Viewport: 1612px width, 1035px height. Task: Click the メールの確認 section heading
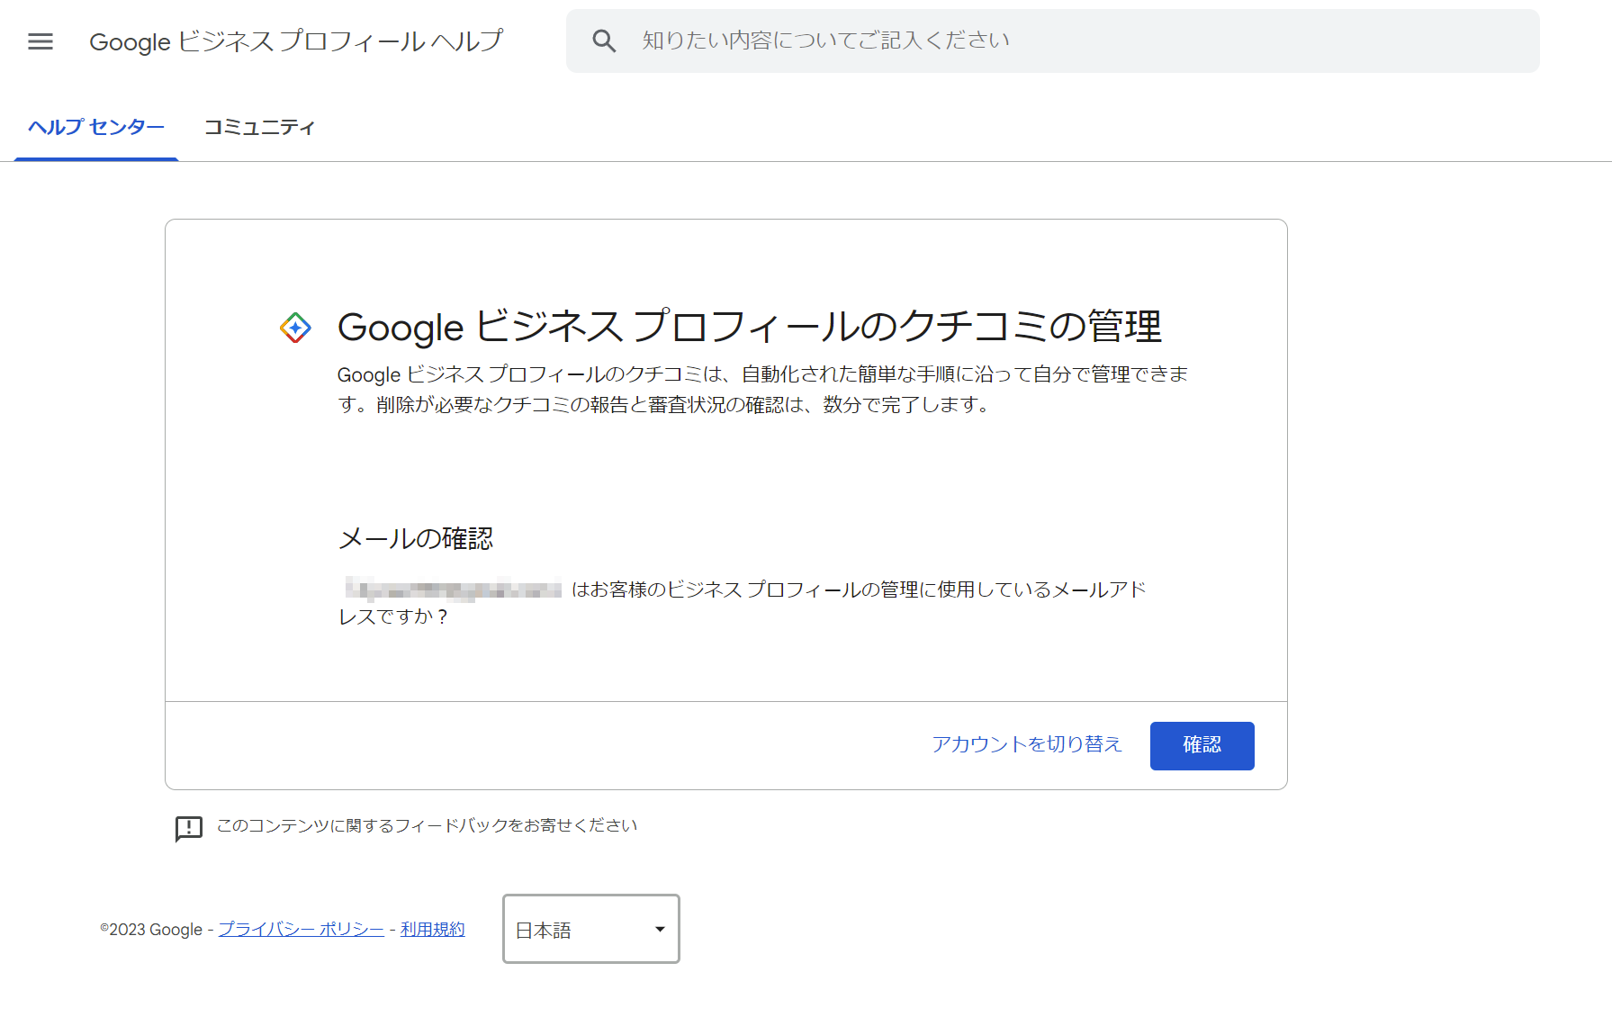pos(415,539)
